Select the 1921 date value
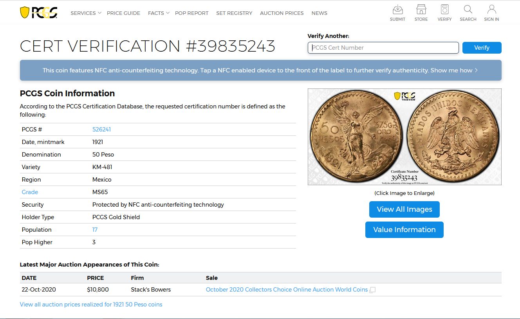Viewport: 520px width, 319px height. [98, 142]
